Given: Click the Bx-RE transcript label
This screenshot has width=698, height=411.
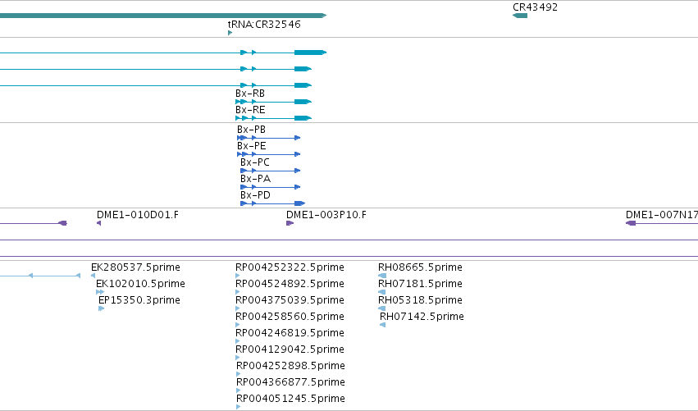Looking at the screenshot, I should coord(250,110).
